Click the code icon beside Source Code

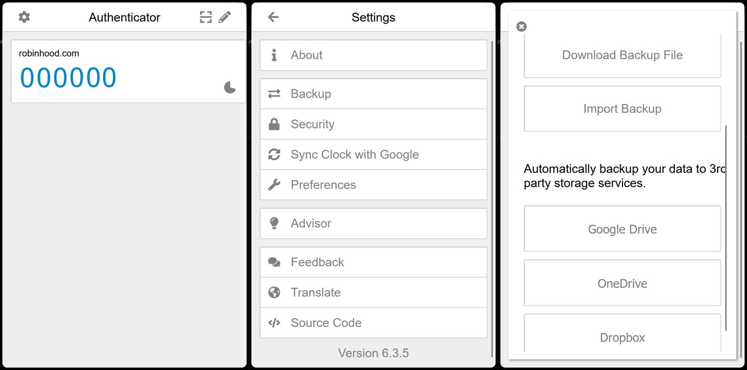coord(274,323)
